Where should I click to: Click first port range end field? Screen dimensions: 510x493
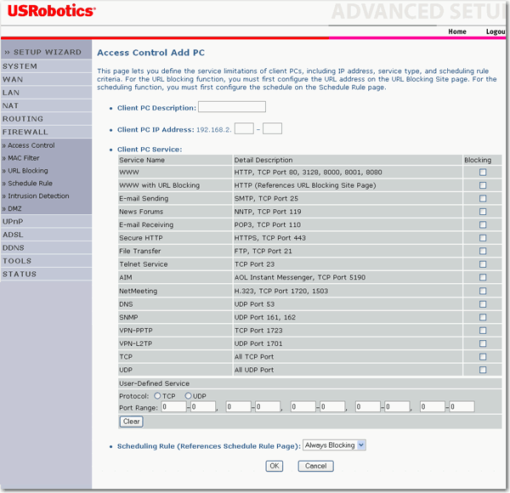(x=203, y=407)
